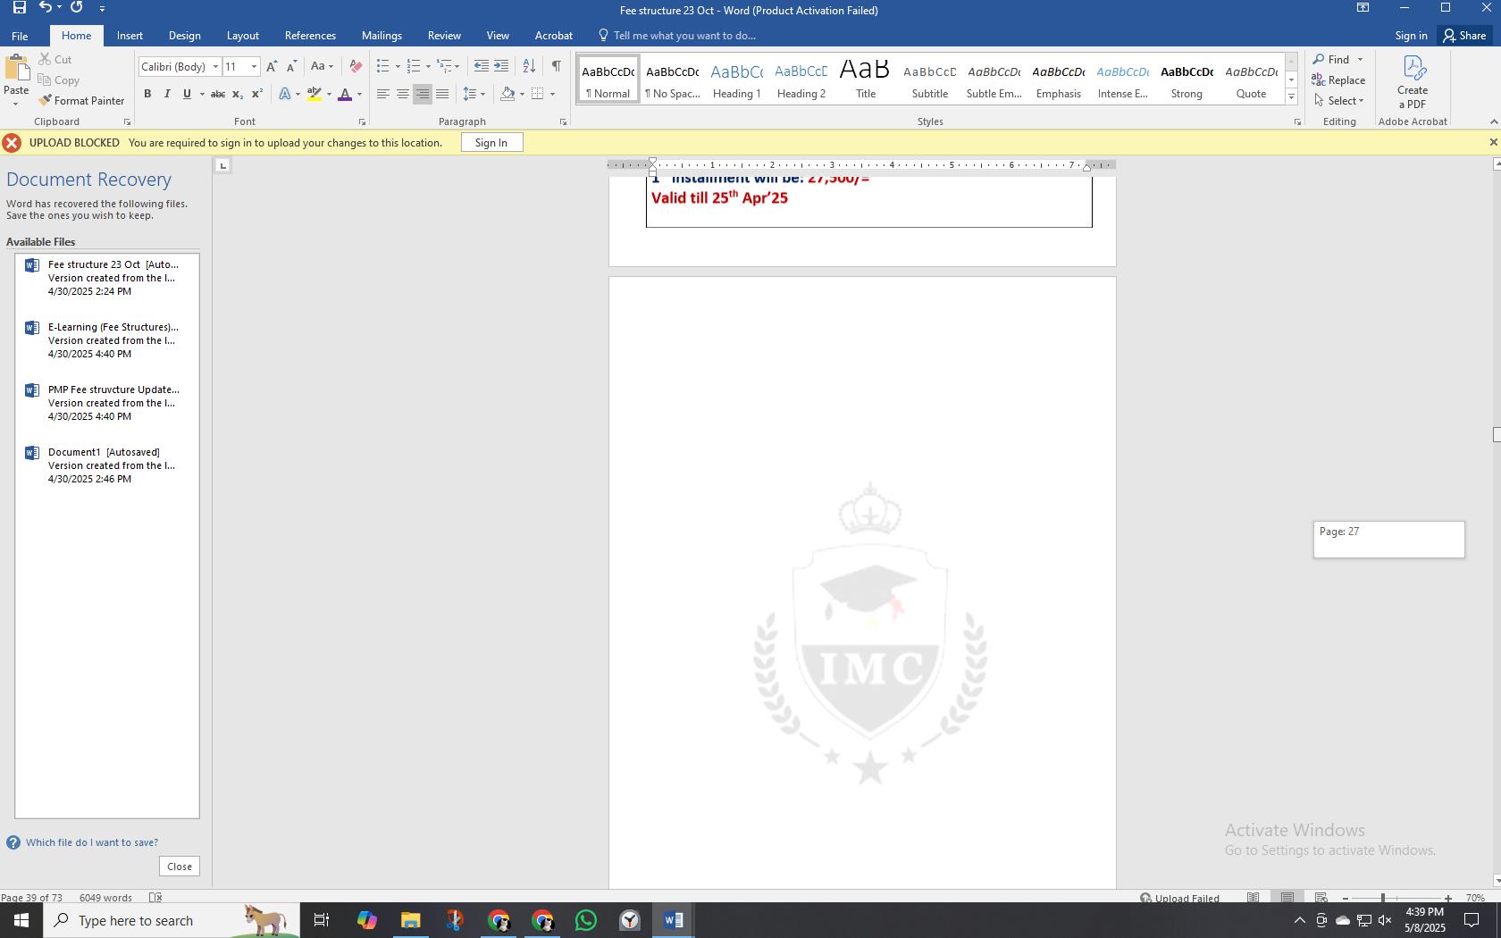Click the Borders icon
Image resolution: width=1501 pixels, height=938 pixels.
click(537, 94)
